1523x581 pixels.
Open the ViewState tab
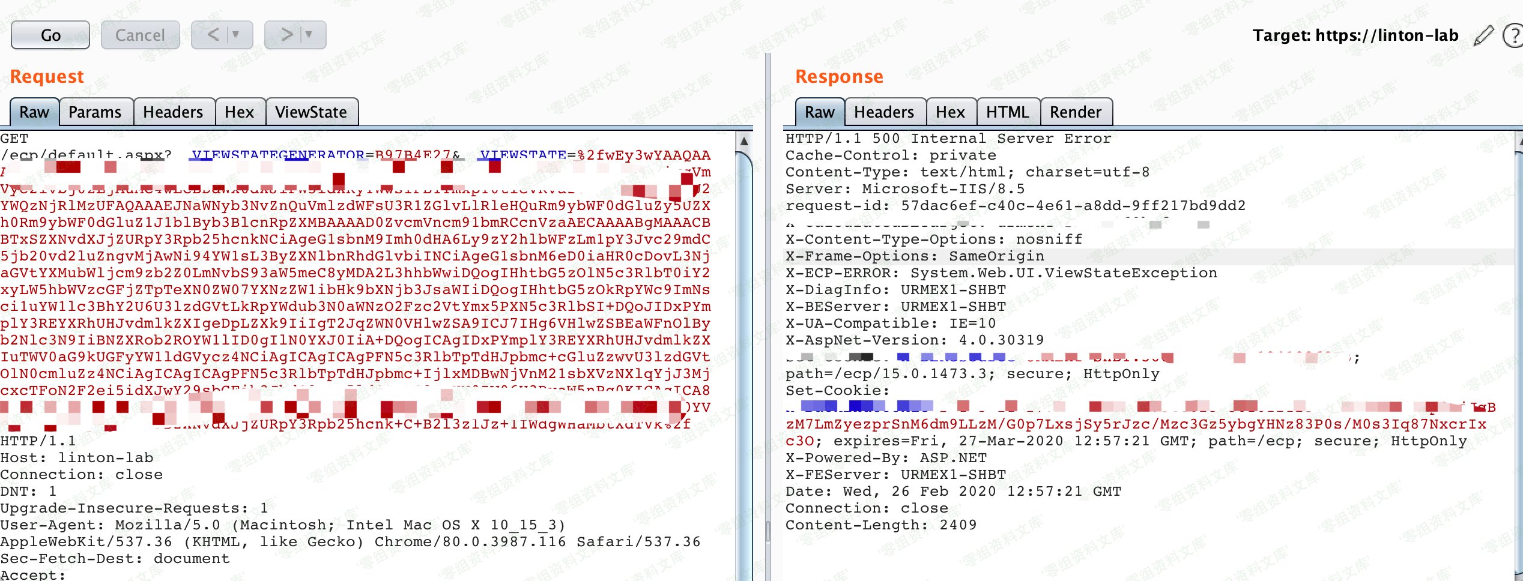[x=311, y=112]
